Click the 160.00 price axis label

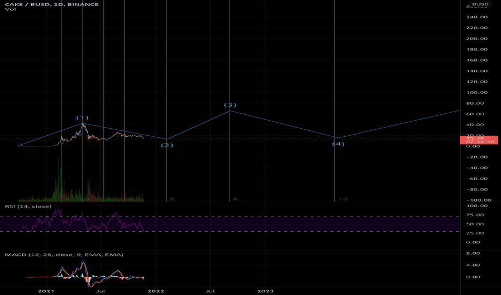click(477, 60)
